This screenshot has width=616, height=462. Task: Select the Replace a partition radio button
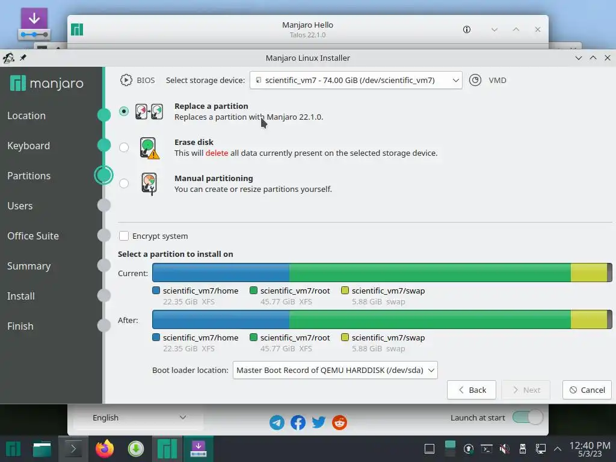[x=124, y=111]
